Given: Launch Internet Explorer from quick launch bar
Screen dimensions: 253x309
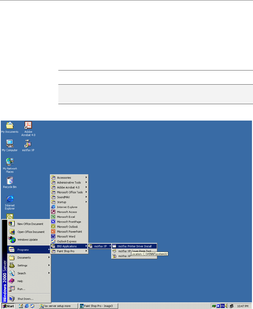Looking at the screenshot, I should [x=26, y=306].
